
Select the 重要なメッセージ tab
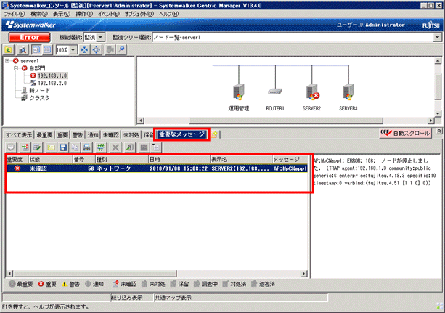(x=181, y=134)
